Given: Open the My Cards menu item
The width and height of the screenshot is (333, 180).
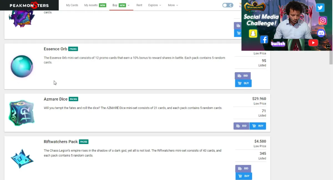Looking at the screenshot, I should [x=72, y=5].
